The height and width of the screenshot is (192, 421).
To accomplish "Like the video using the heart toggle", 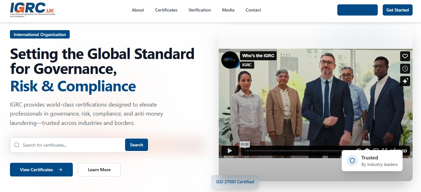I will (x=405, y=56).
